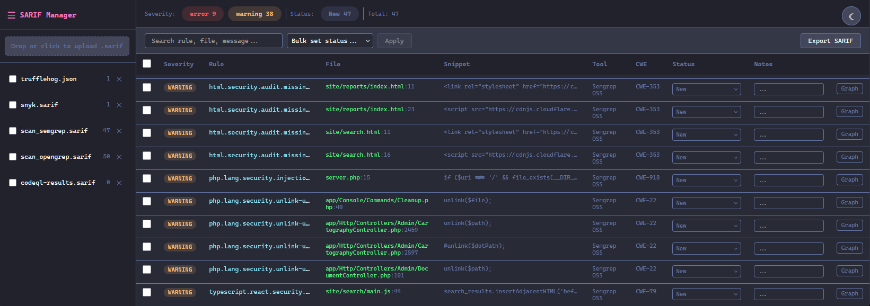Open the hamburger menu beside SARIF Manager
The height and width of the screenshot is (306, 870).
tap(11, 15)
